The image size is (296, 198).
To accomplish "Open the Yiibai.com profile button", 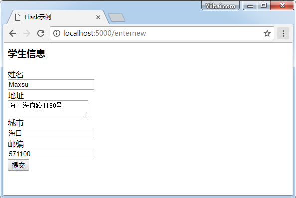I will click(x=220, y=6).
